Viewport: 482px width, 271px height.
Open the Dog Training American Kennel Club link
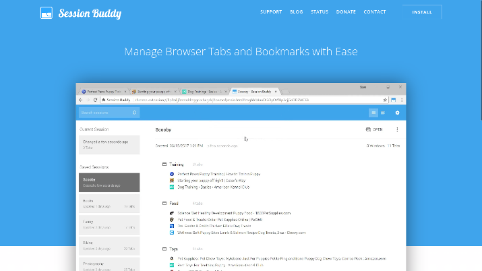pos(213,187)
